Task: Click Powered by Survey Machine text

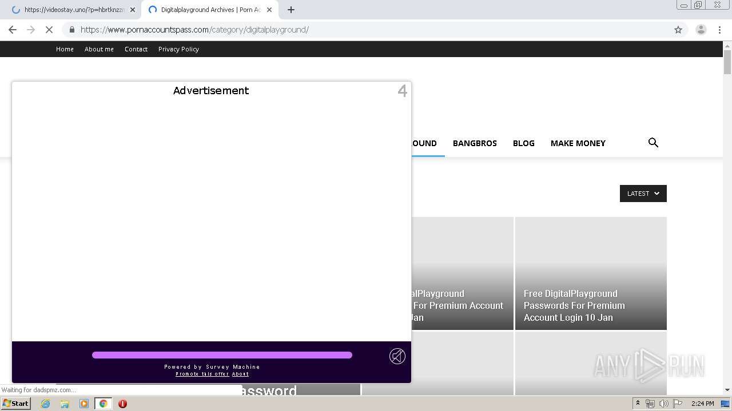Action: [212, 367]
